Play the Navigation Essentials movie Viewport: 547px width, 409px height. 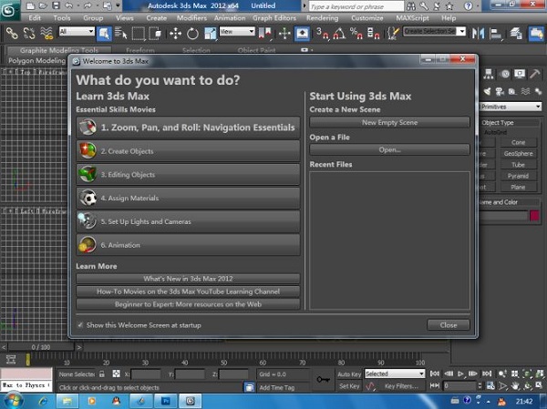click(x=188, y=128)
